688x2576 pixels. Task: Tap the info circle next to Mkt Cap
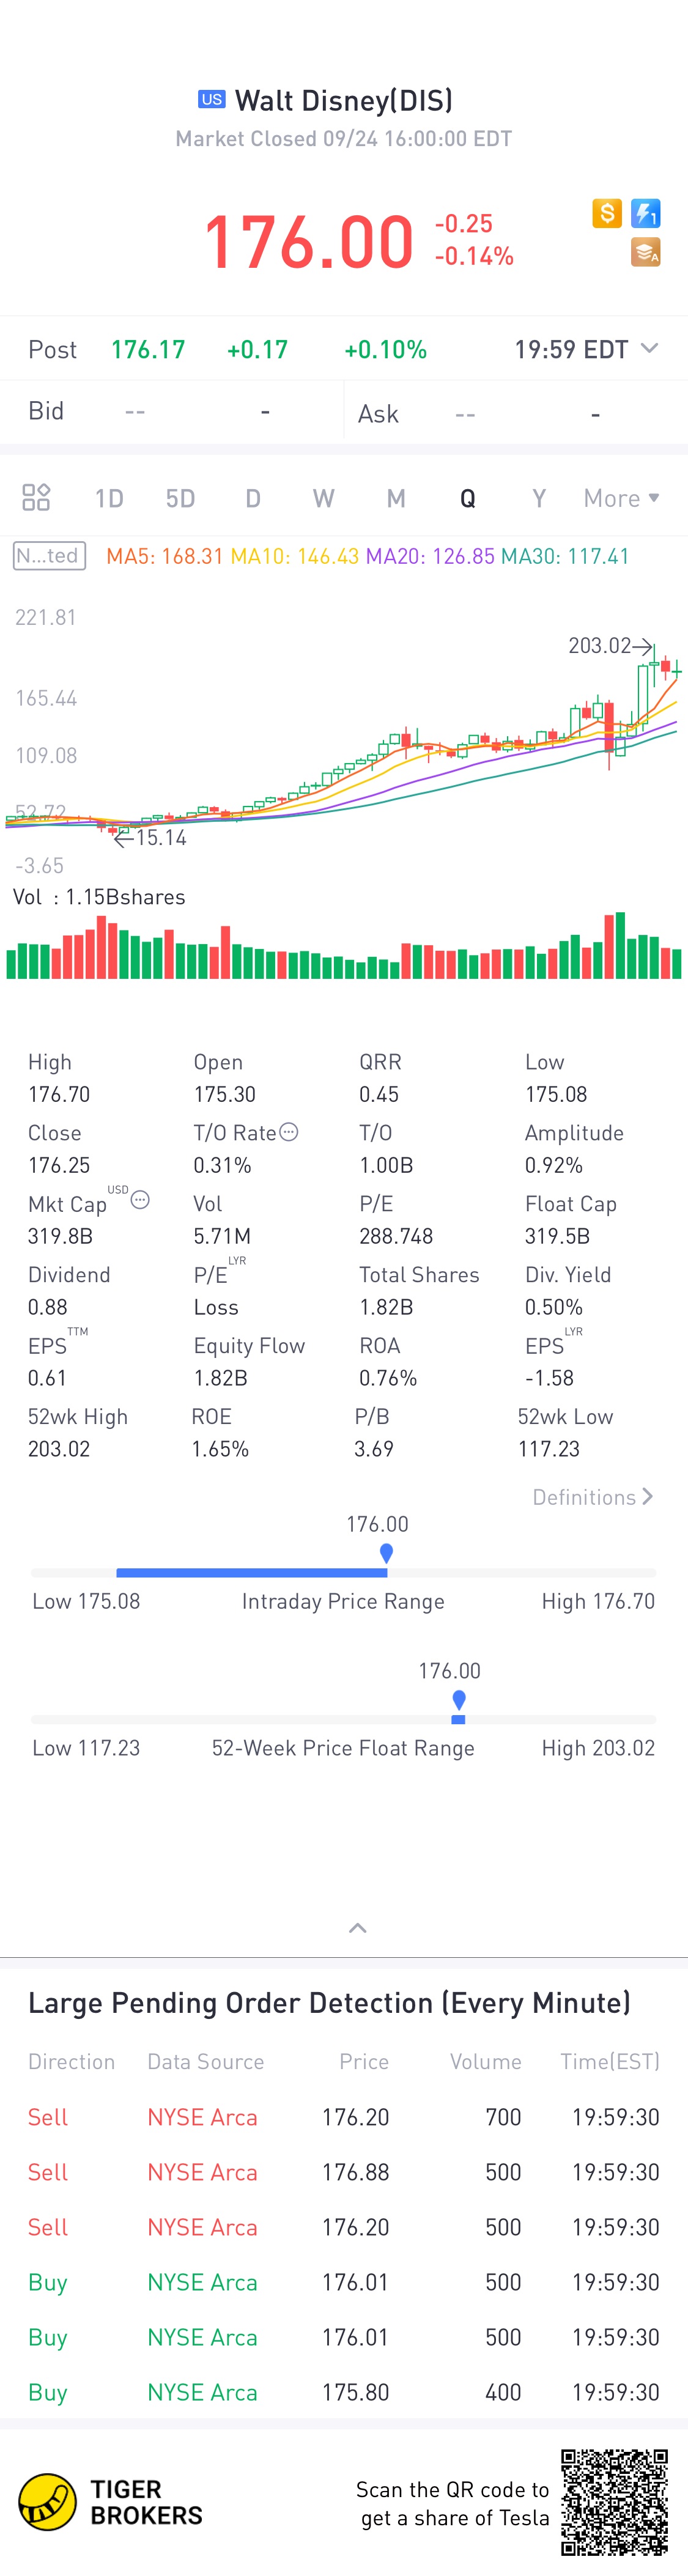141,1200
